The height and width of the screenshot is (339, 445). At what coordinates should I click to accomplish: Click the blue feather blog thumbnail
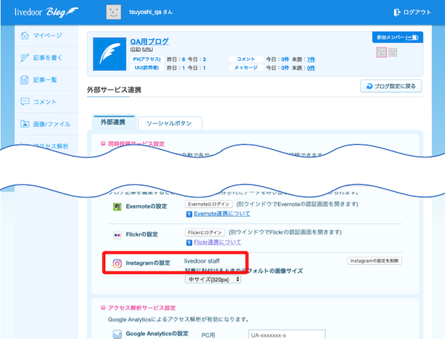click(110, 54)
